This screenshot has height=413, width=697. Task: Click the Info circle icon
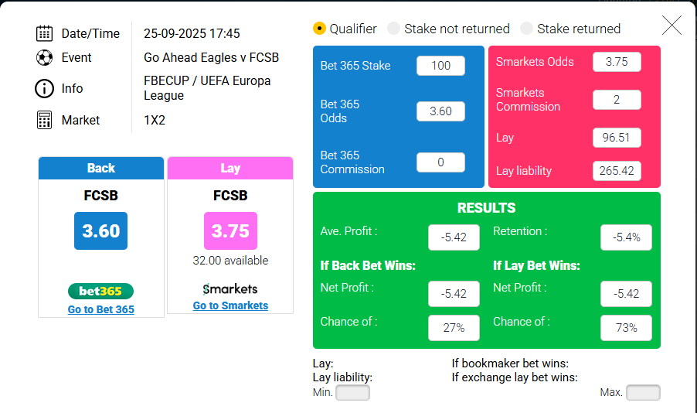tap(44, 88)
